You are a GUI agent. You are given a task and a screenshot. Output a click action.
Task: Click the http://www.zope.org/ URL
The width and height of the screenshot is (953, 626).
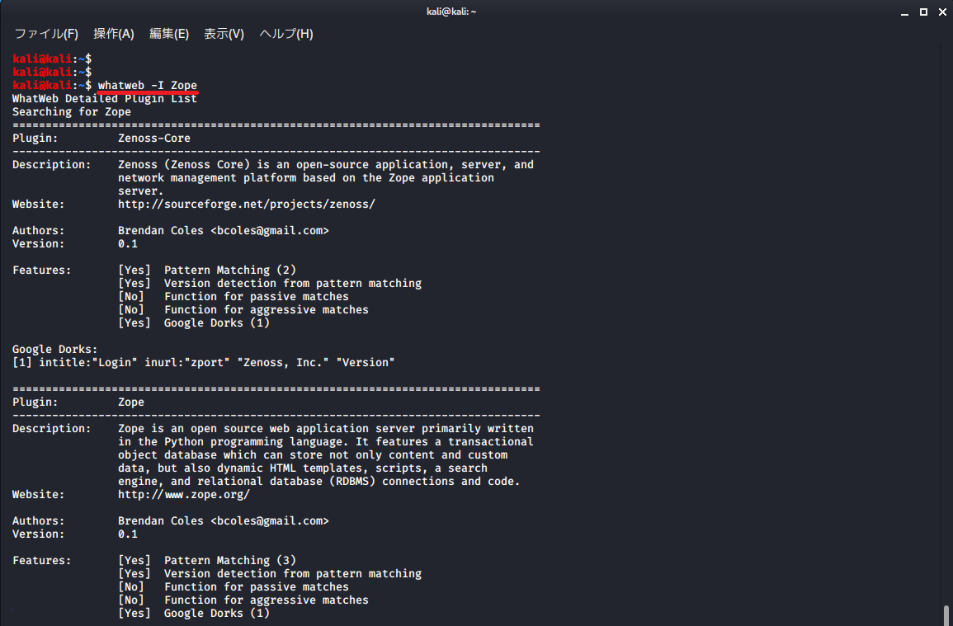[x=184, y=495]
